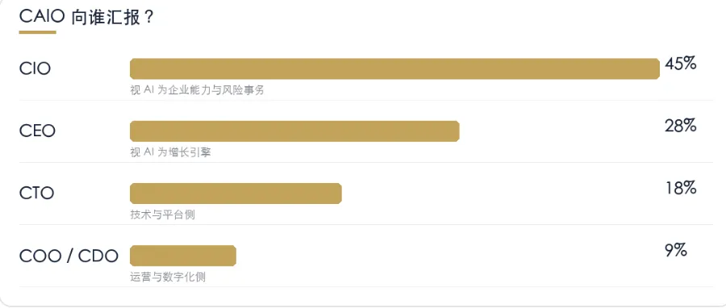Click the 9% value for COO / CDO
This screenshot has width=726, height=308.
675,251
